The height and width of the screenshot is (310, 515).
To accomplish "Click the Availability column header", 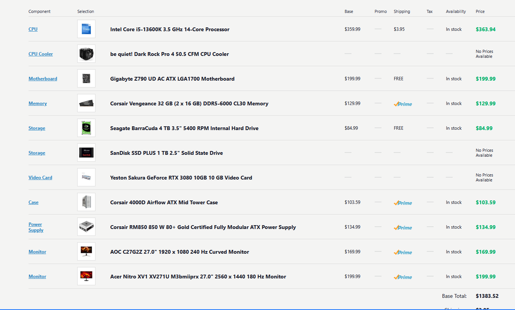I will [x=456, y=11].
